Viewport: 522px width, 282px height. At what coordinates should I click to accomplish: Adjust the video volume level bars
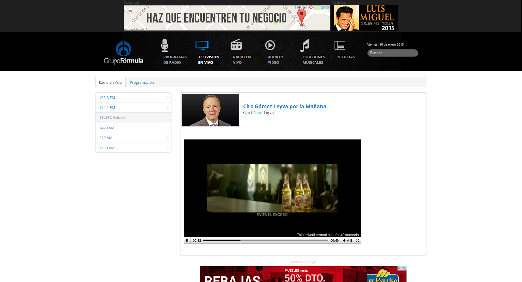(x=349, y=241)
